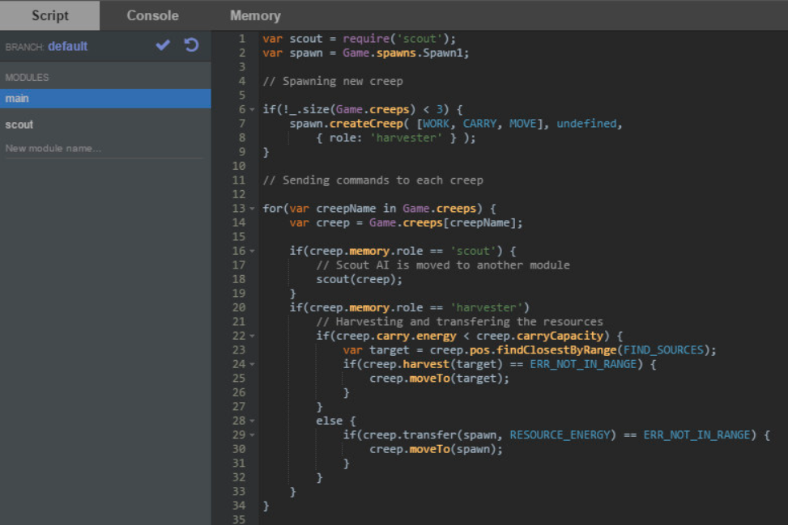Click 'creepName' in the for loop header
Screen dimensions: 788x525
pos(346,208)
